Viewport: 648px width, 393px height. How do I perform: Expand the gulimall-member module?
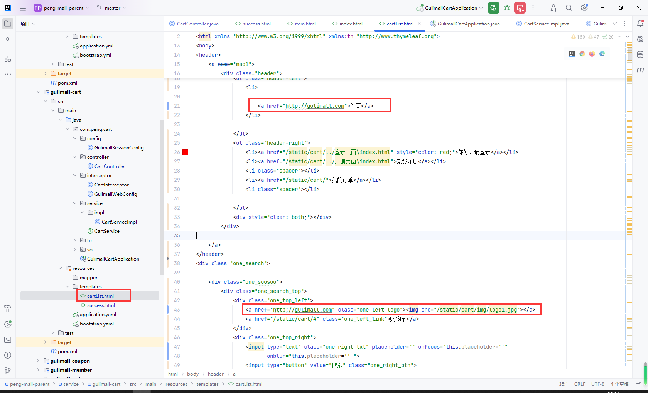pos(38,370)
